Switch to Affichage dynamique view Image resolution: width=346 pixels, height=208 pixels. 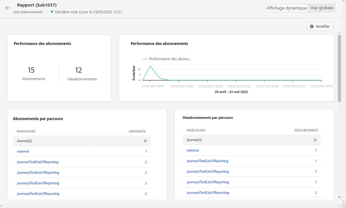(x=287, y=8)
